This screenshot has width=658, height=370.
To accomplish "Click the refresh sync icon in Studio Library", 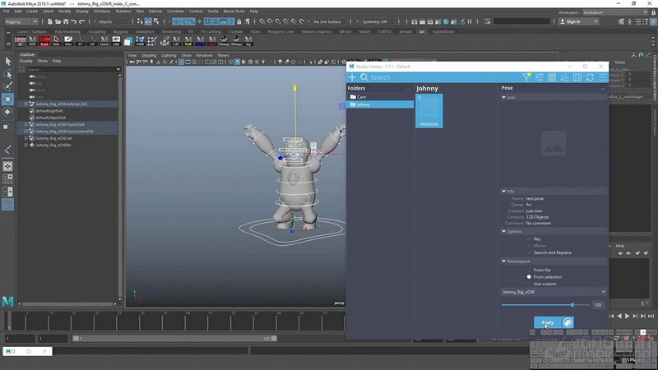I will [590, 77].
